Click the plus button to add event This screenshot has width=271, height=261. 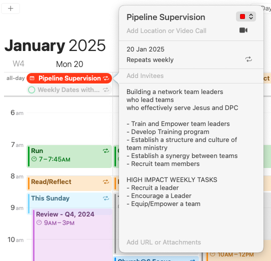pos(10,8)
